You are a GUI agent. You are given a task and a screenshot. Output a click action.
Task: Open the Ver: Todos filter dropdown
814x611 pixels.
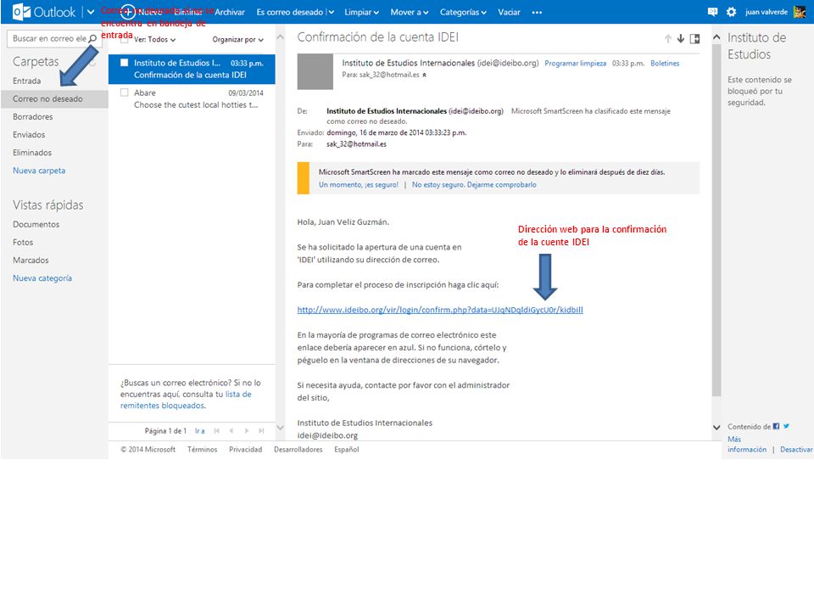[154, 40]
